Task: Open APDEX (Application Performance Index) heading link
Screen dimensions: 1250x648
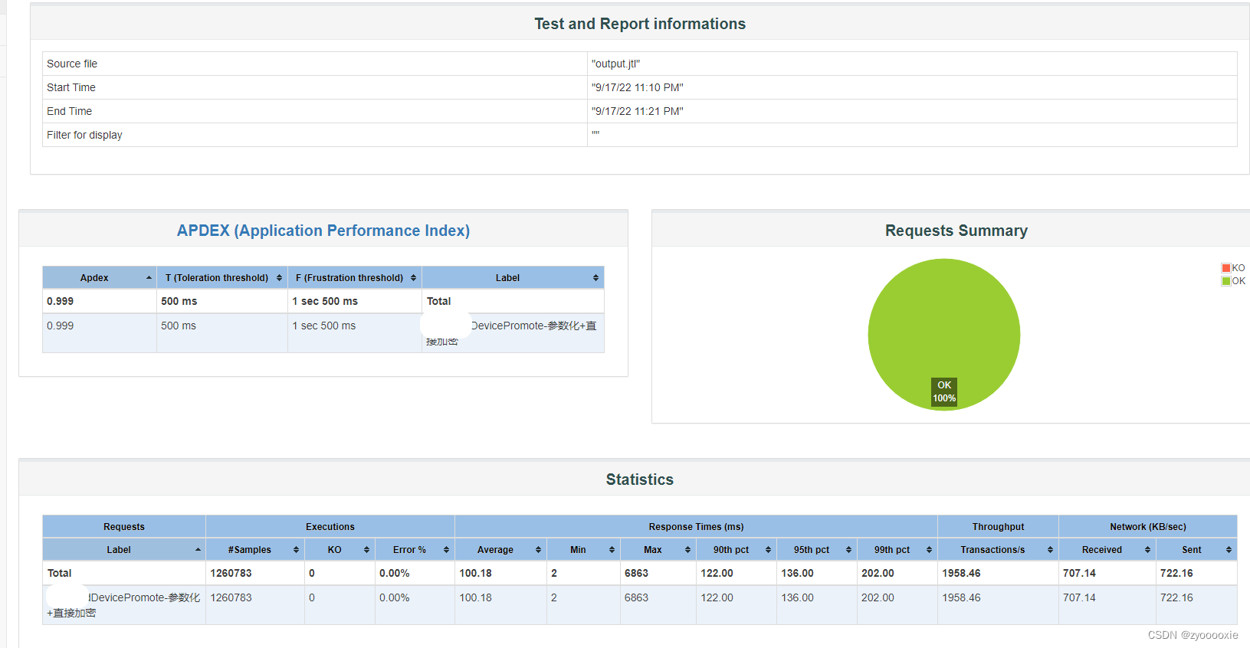Action: [323, 231]
